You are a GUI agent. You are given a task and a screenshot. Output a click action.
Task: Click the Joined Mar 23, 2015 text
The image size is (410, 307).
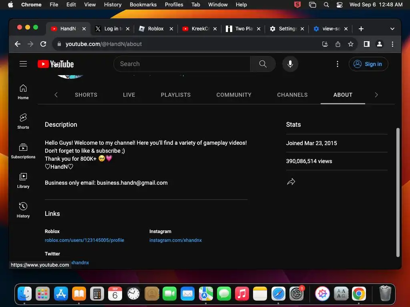[312, 143]
